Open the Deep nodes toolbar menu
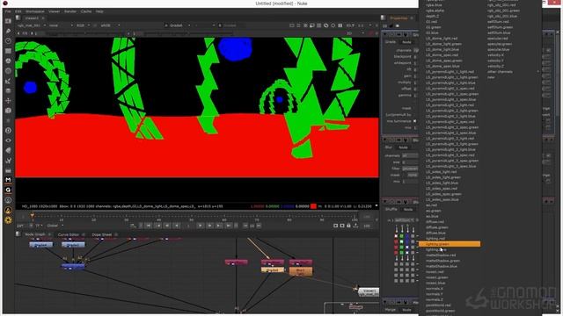This screenshot has height=316, width=563. coord(8,131)
